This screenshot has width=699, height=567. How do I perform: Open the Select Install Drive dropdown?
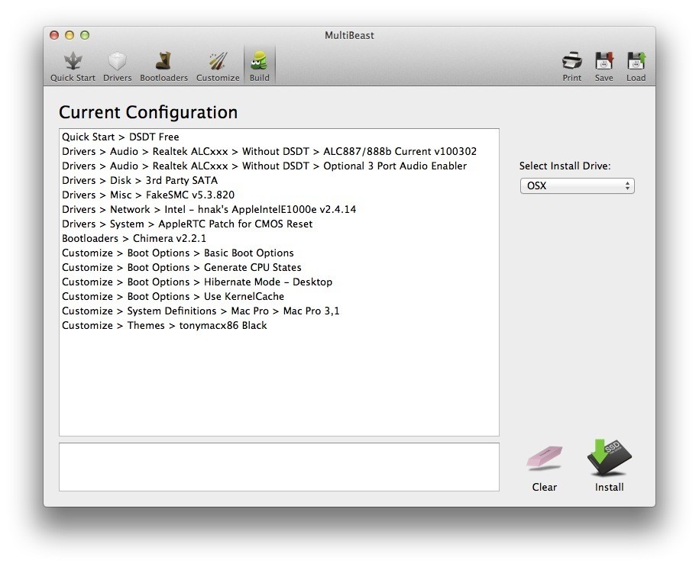[577, 186]
